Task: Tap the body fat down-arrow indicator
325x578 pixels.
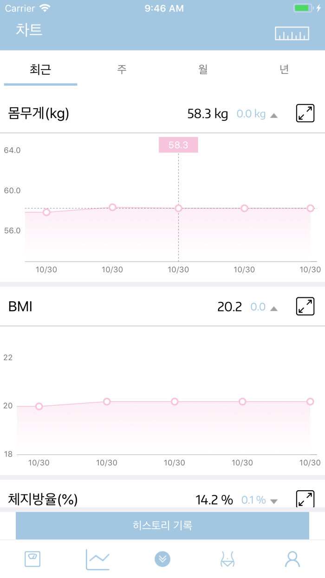Action: (x=274, y=501)
